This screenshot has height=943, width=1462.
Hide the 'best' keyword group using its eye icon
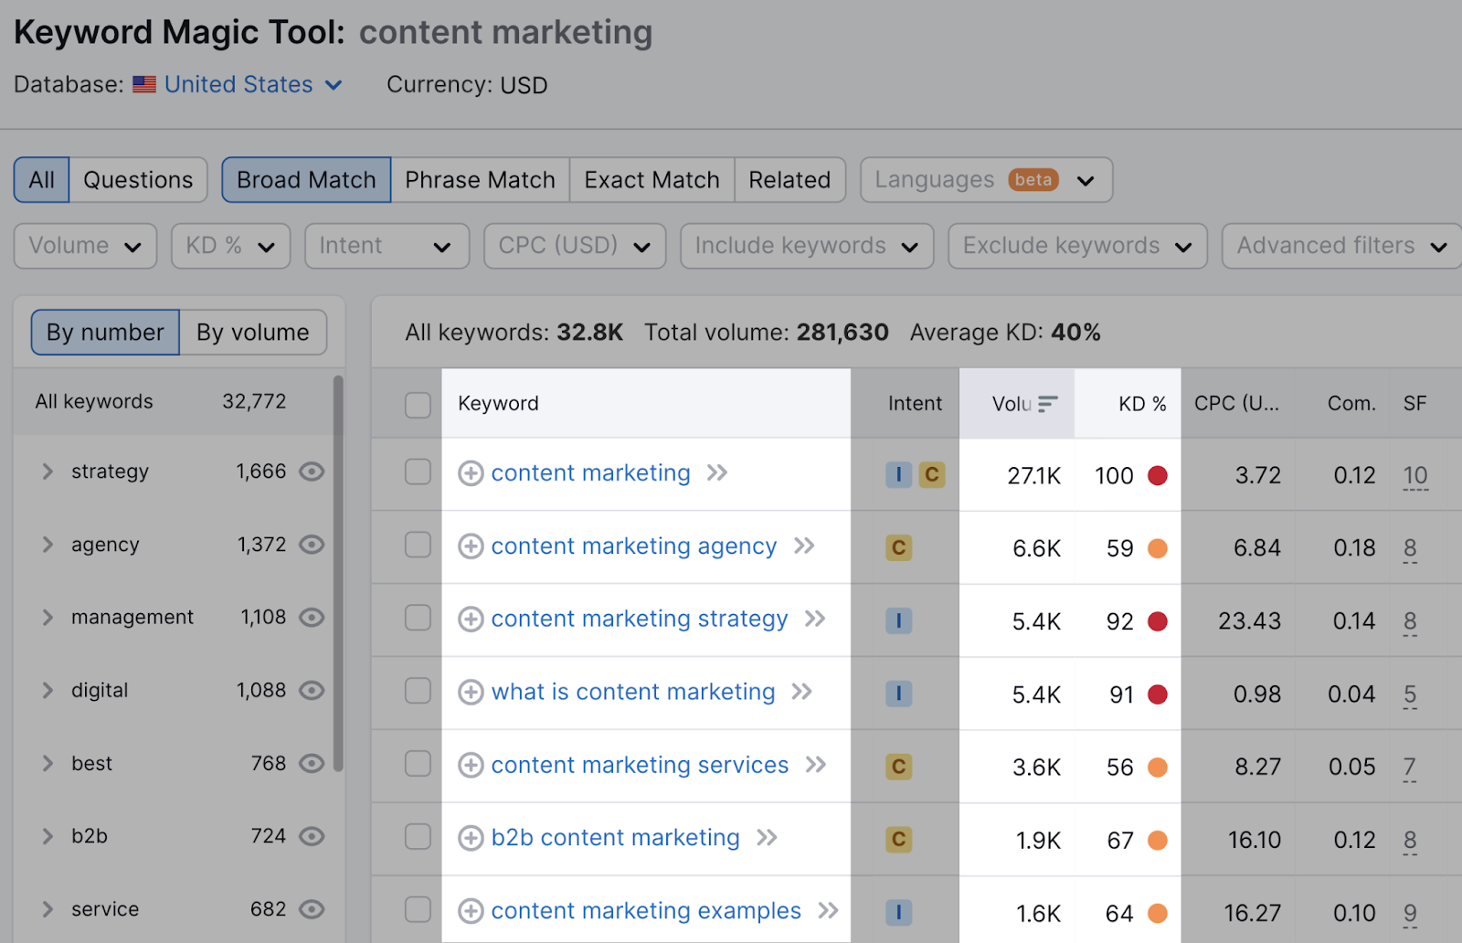pyautogui.click(x=311, y=764)
